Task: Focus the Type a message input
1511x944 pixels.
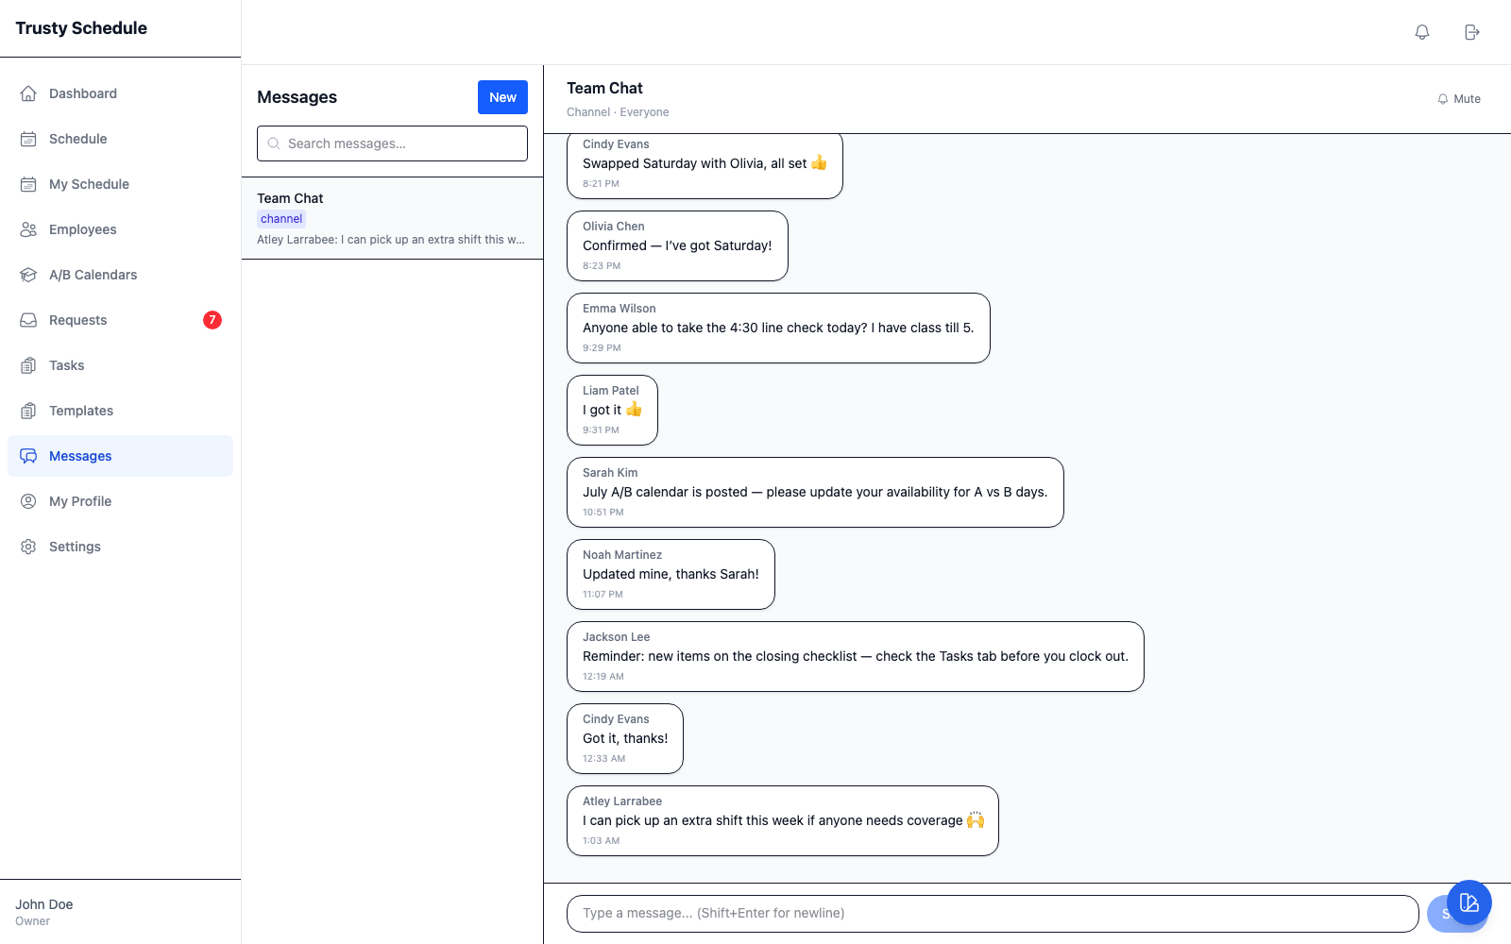Action: [993, 913]
